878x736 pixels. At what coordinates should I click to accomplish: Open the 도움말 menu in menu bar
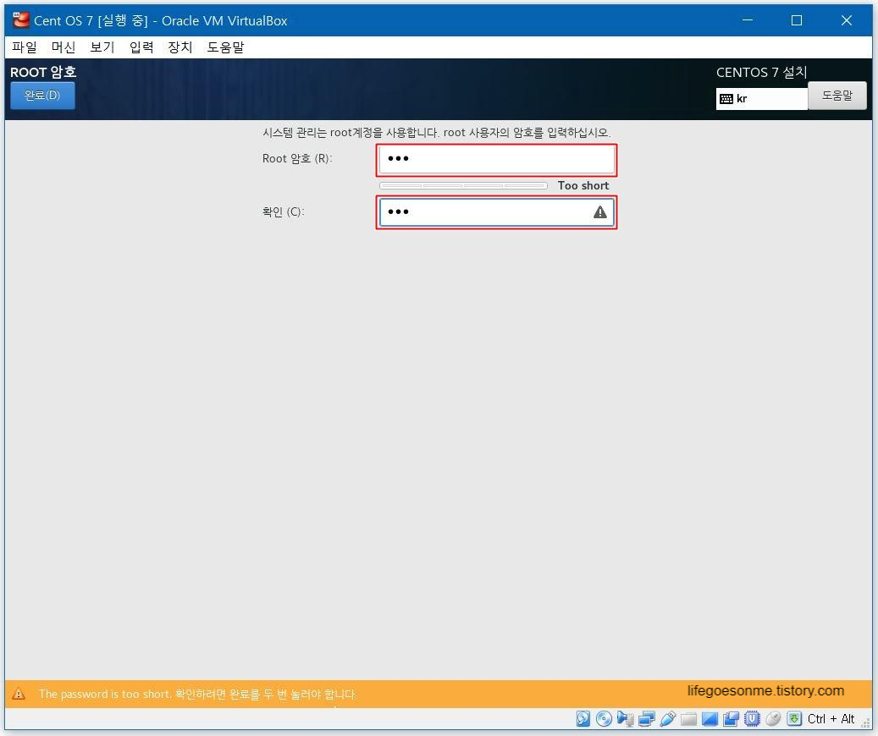(x=225, y=47)
